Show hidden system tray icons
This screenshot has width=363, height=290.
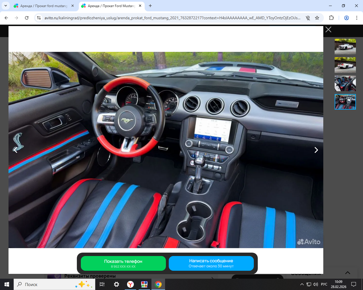302,284
